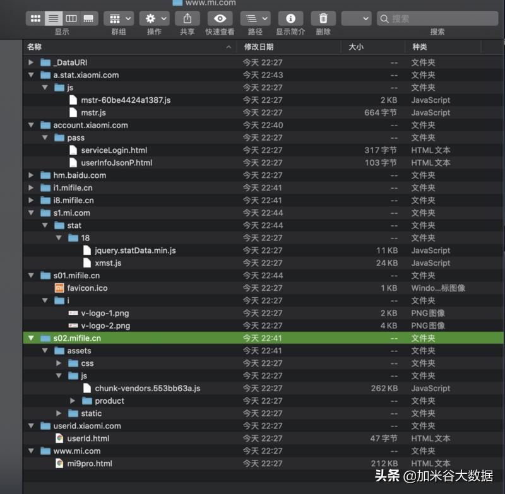This screenshot has width=505, height=494.
Task: Switch to column view mode
Action: (71, 18)
